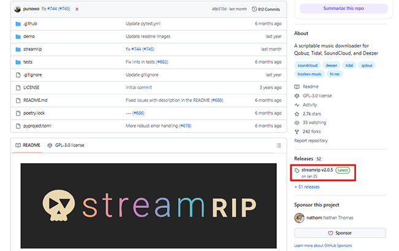This screenshot has width=399, height=251.
Task: Click the .github folder icon
Action: coord(18,24)
